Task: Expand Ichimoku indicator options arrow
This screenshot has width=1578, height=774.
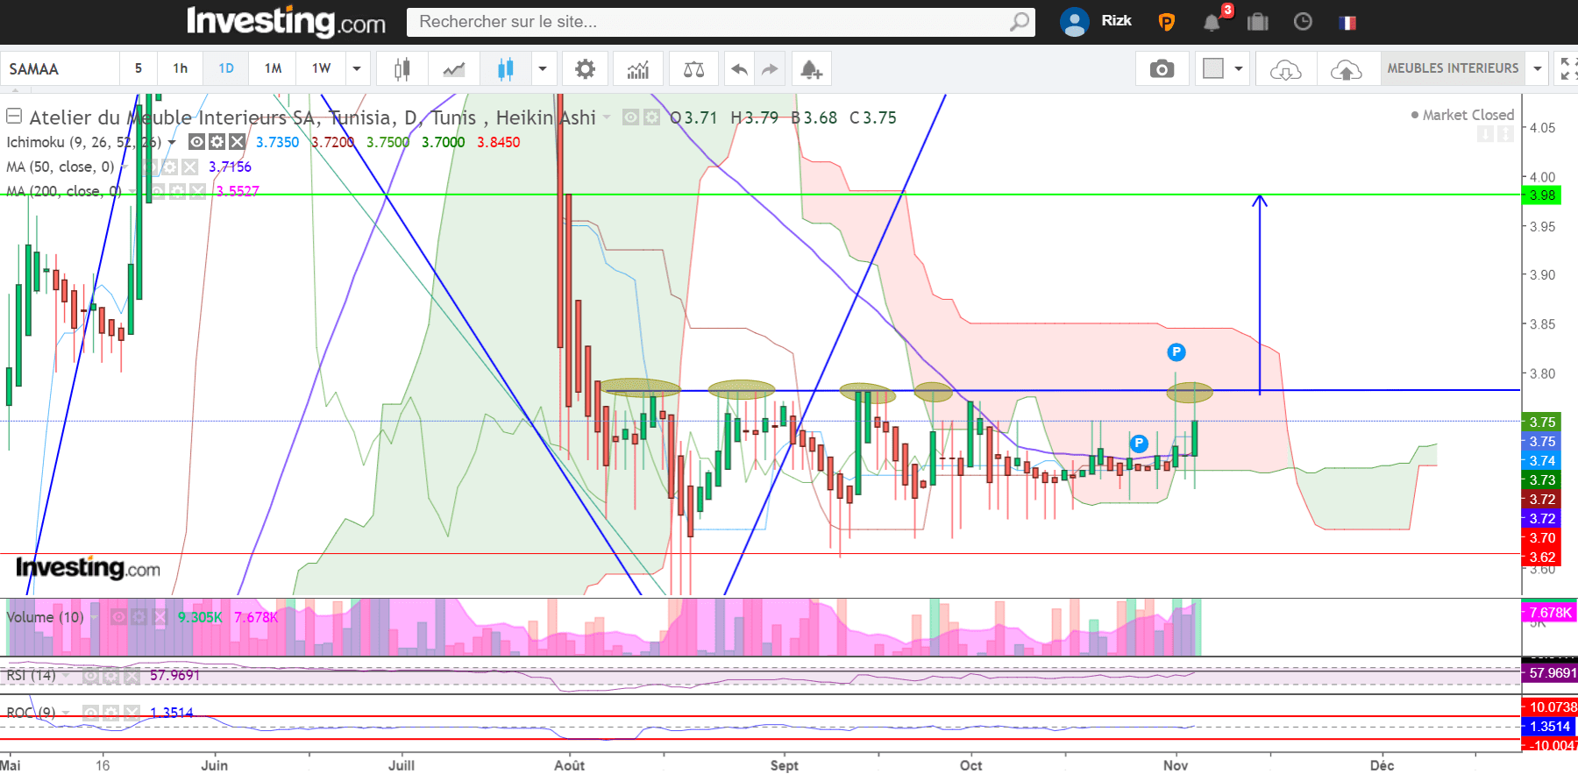Action: point(172,142)
